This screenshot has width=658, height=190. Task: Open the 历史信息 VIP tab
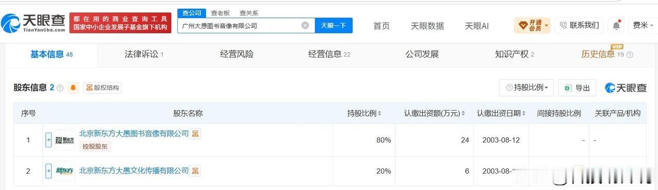[602, 54]
